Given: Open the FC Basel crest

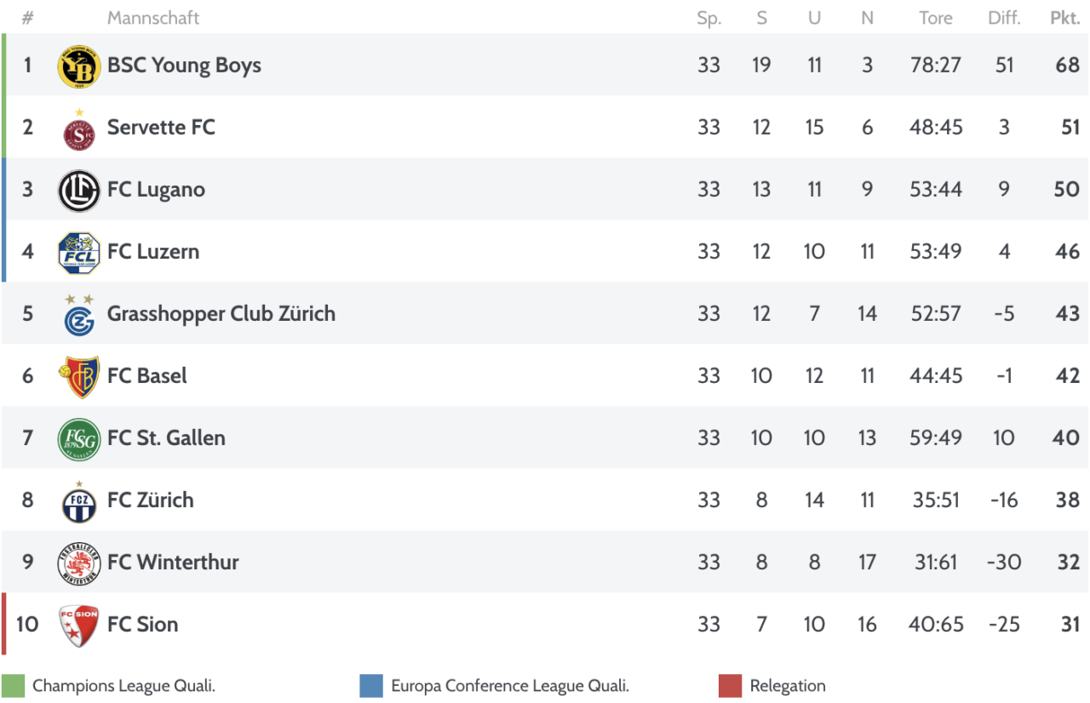Looking at the screenshot, I should point(79,377).
